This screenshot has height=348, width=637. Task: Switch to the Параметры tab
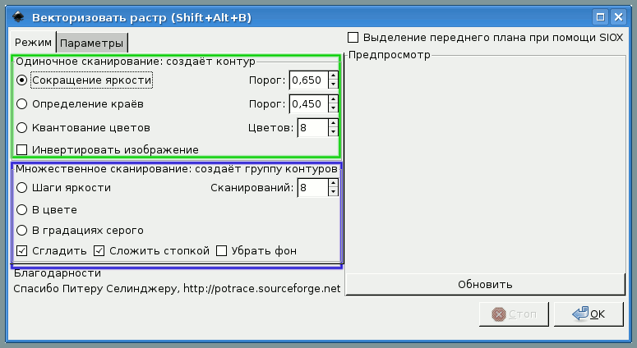point(92,43)
